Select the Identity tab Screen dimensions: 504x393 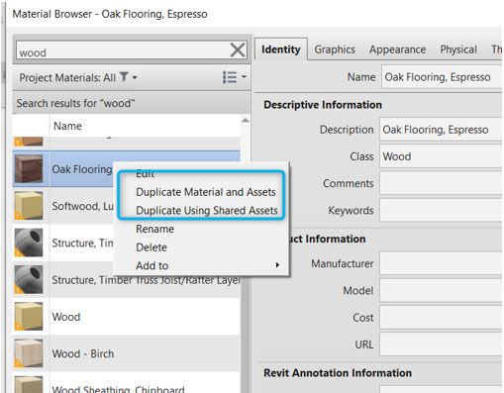(281, 49)
